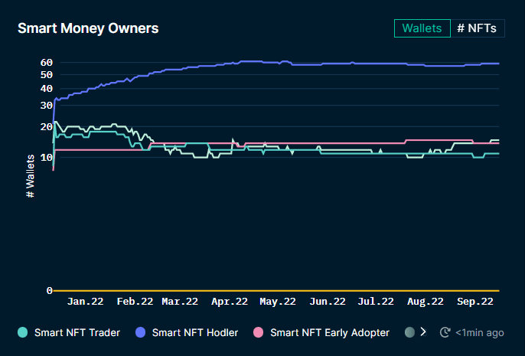The height and width of the screenshot is (356, 525).
Task: Toggle Smart NFT Trader legend dot
Action: pos(22,332)
